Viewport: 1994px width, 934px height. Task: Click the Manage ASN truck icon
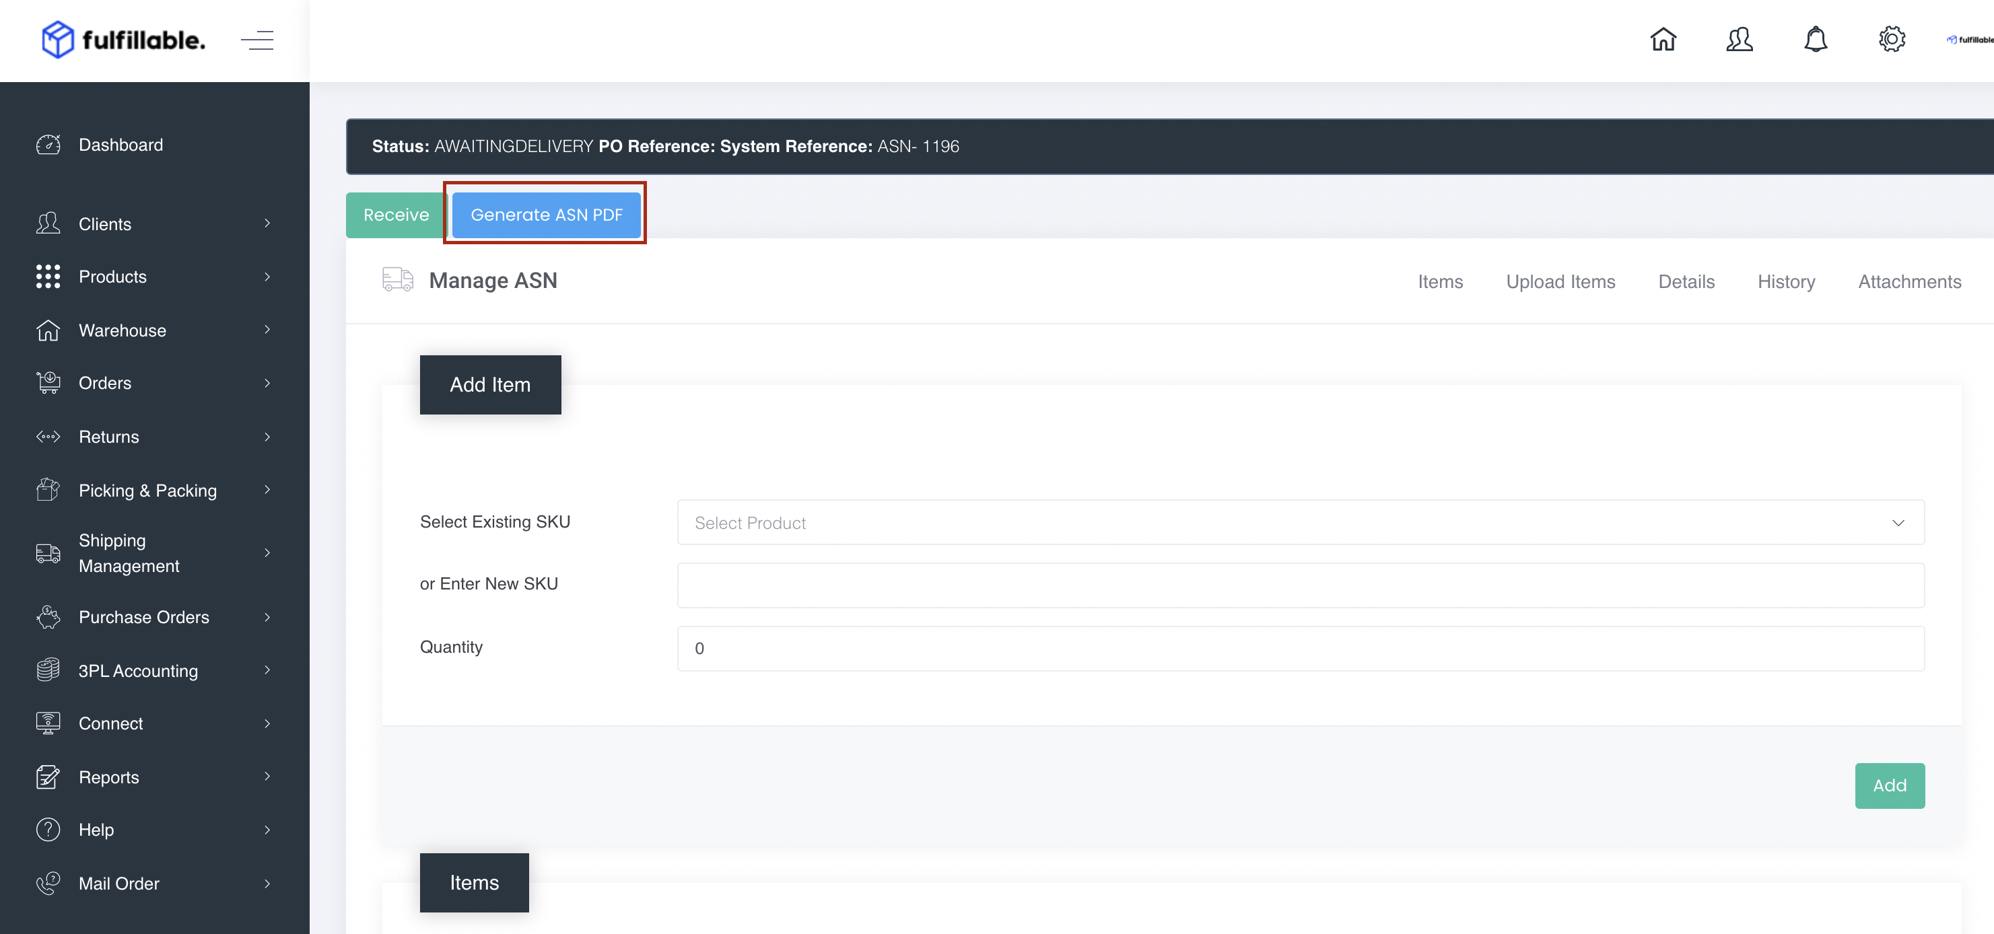point(398,279)
